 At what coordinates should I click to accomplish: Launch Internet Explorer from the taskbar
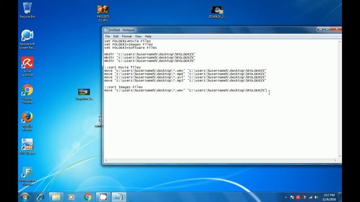click(40, 197)
